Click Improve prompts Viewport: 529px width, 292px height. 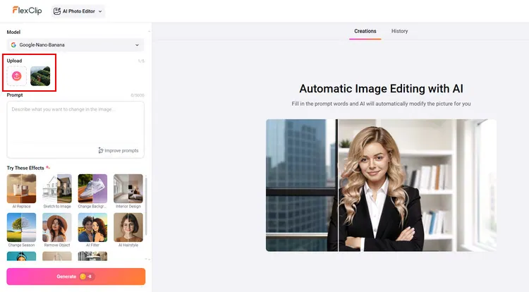(118, 150)
